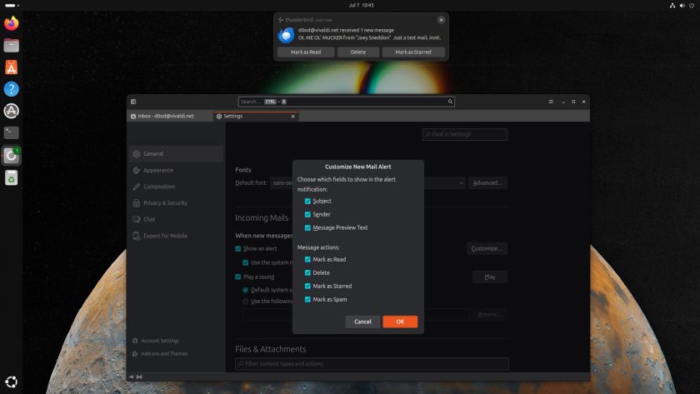Viewport: 700px width, 394px height.
Task: Open the Files manager dock icon
Action: [x=11, y=45]
